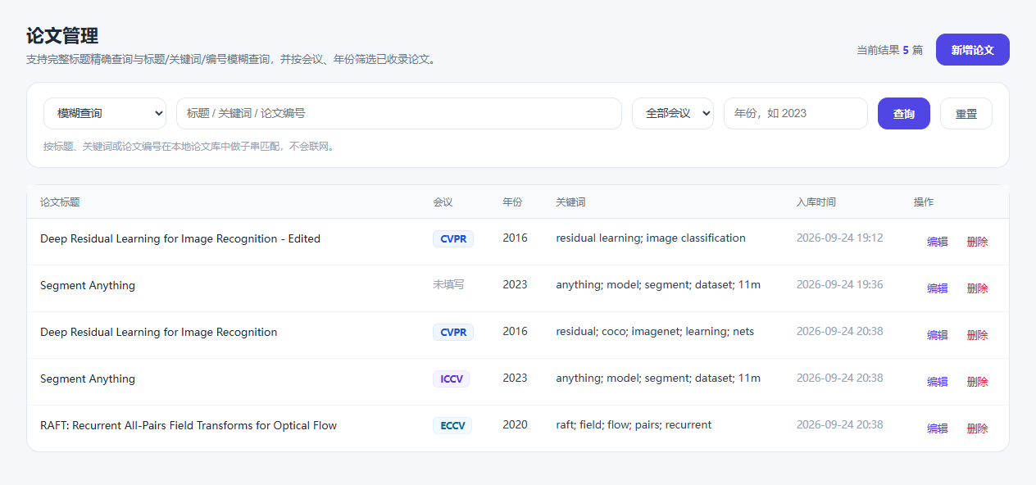Screen dimensions: 1036x485
Task: Click the 当前结果 5 篇 result count
Action: pos(889,50)
